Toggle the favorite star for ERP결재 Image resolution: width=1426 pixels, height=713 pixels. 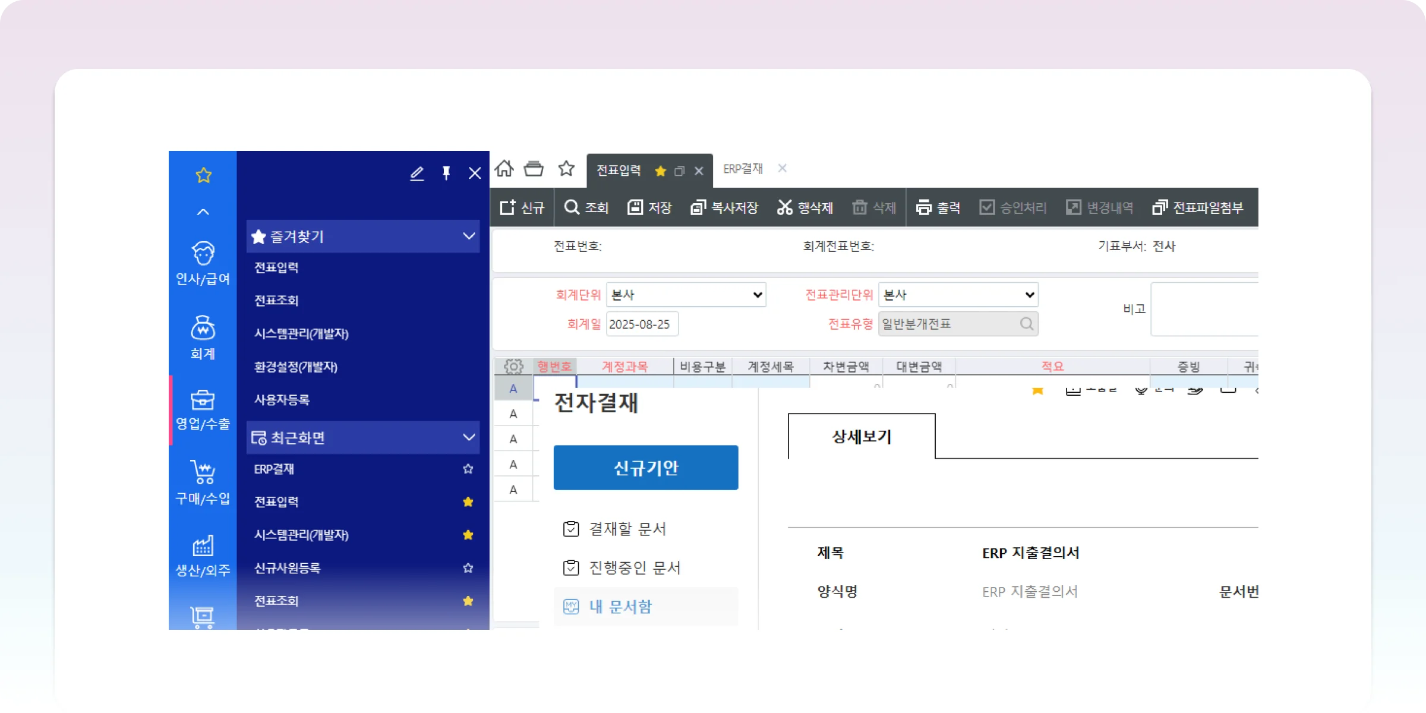[468, 469]
